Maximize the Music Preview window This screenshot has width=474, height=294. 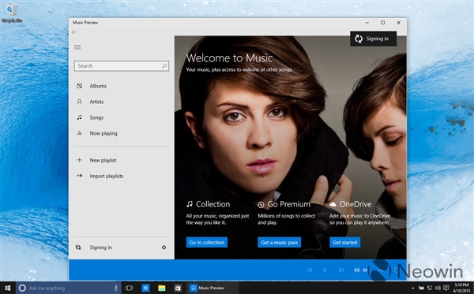click(x=382, y=23)
